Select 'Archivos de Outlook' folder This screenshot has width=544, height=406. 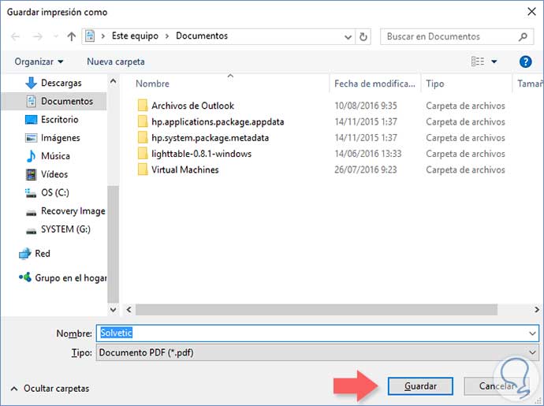tap(192, 106)
